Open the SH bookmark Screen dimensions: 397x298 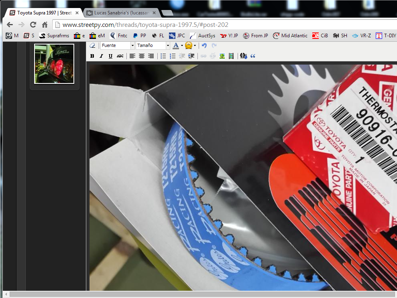pyautogui.click(x=340, y=36)
